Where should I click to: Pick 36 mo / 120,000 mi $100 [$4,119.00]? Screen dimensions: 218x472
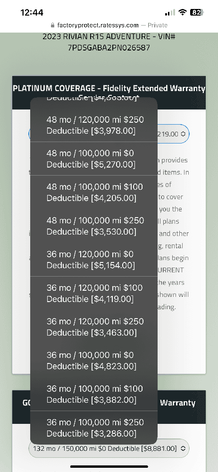pyautogui.click(x=94, y=293)
